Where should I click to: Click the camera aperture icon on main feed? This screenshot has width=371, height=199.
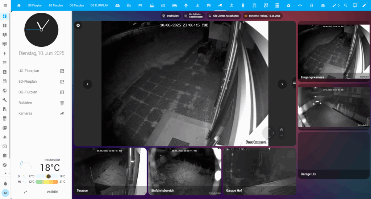(78, 25)
